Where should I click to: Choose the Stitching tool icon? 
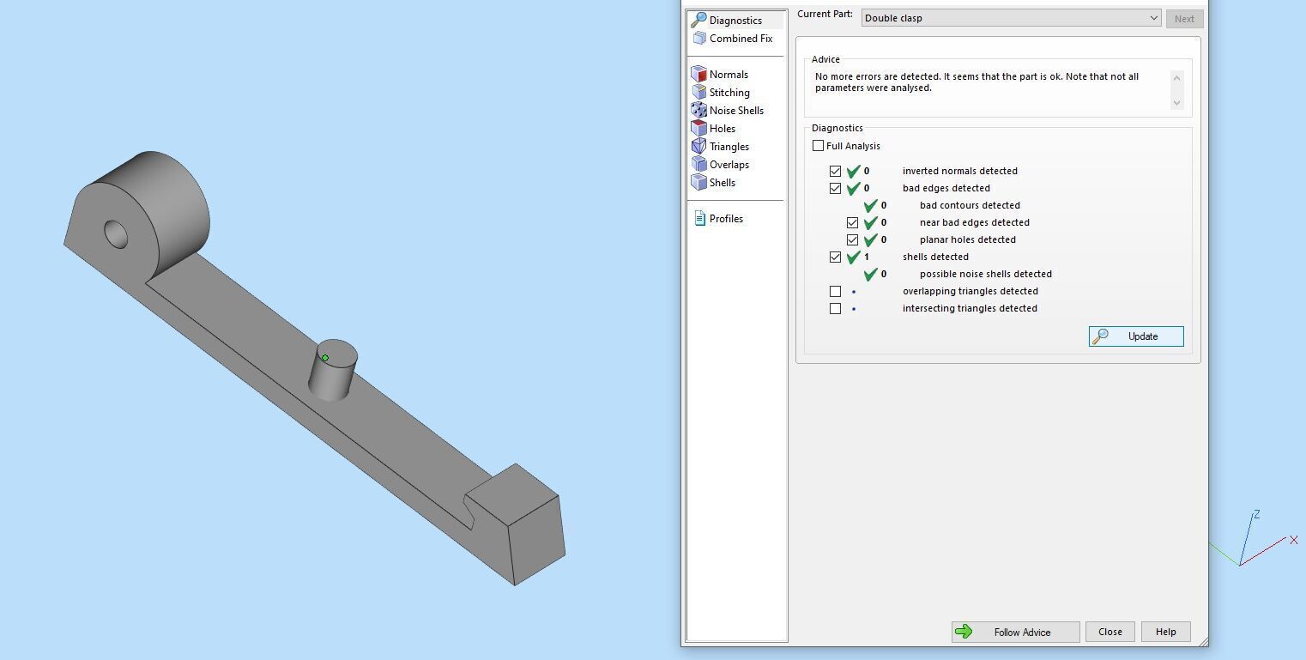tap(699, 93)
